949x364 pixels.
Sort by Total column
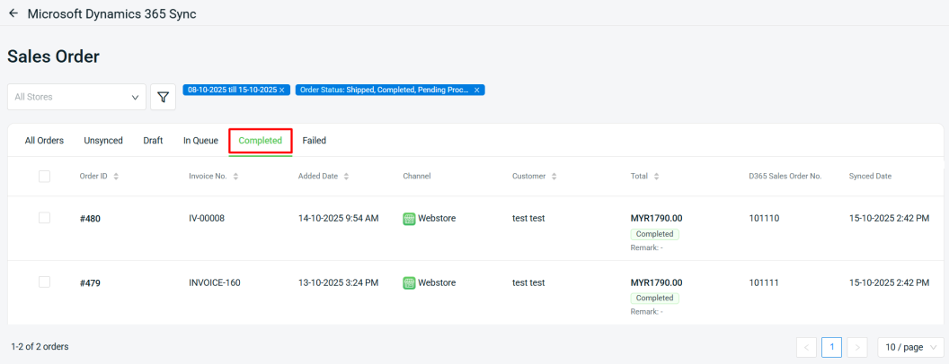(x=656, y=177)
